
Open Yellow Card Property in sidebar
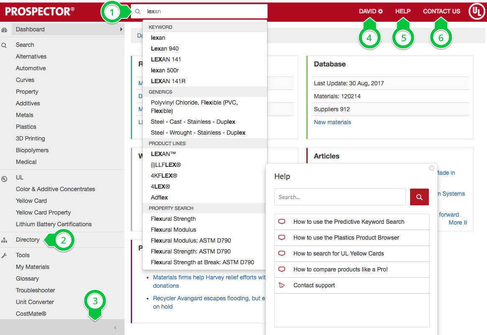(43, 212)
